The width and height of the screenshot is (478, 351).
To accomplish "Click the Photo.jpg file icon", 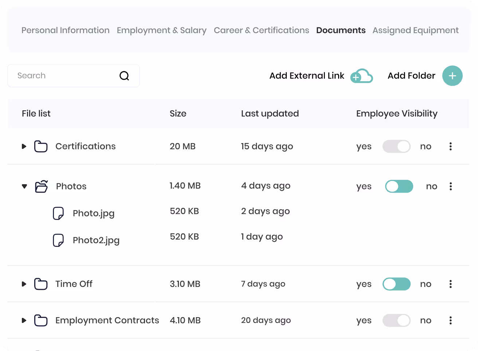I will [58, 213].
